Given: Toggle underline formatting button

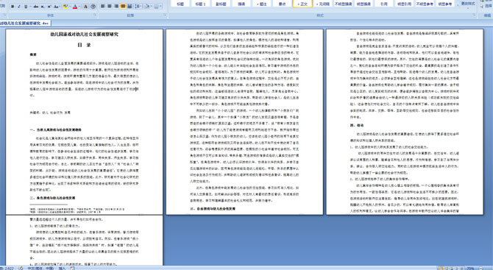Looking at the screenshot, I should pyautogui.click(x=26, y=7).
